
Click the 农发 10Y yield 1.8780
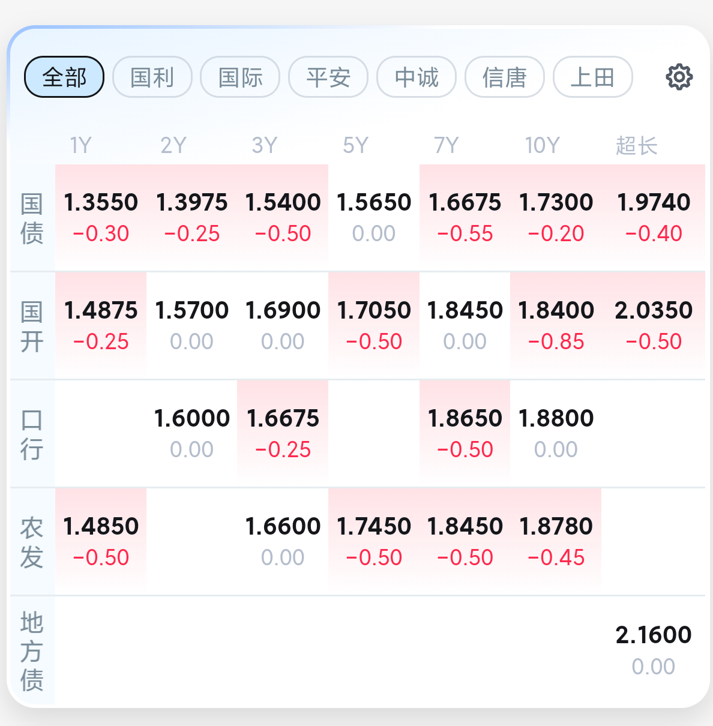tap(556, 541)
